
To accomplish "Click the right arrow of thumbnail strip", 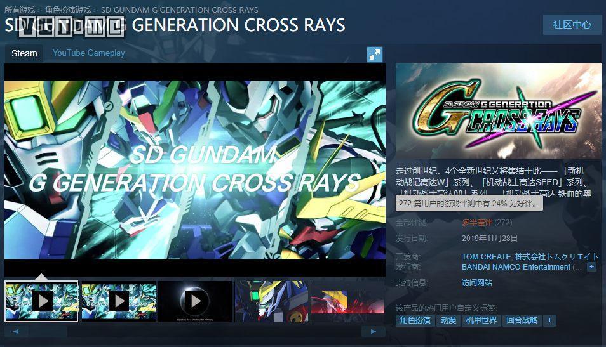I will (374, 332).
